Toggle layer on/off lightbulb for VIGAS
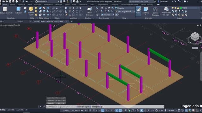 coord(173,8)
